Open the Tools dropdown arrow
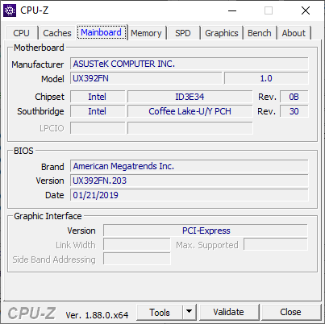The image size is (325, 324). 190,312
